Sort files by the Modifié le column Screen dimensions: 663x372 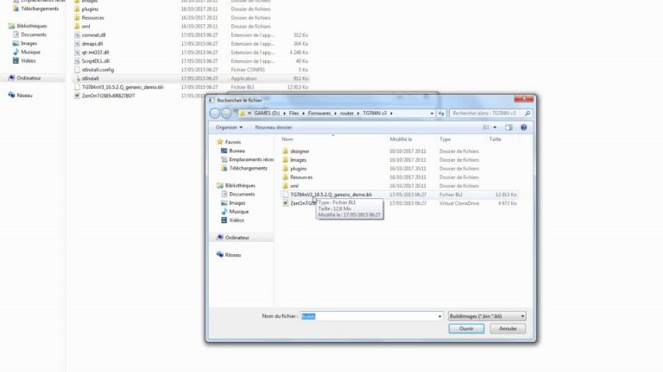399,139
